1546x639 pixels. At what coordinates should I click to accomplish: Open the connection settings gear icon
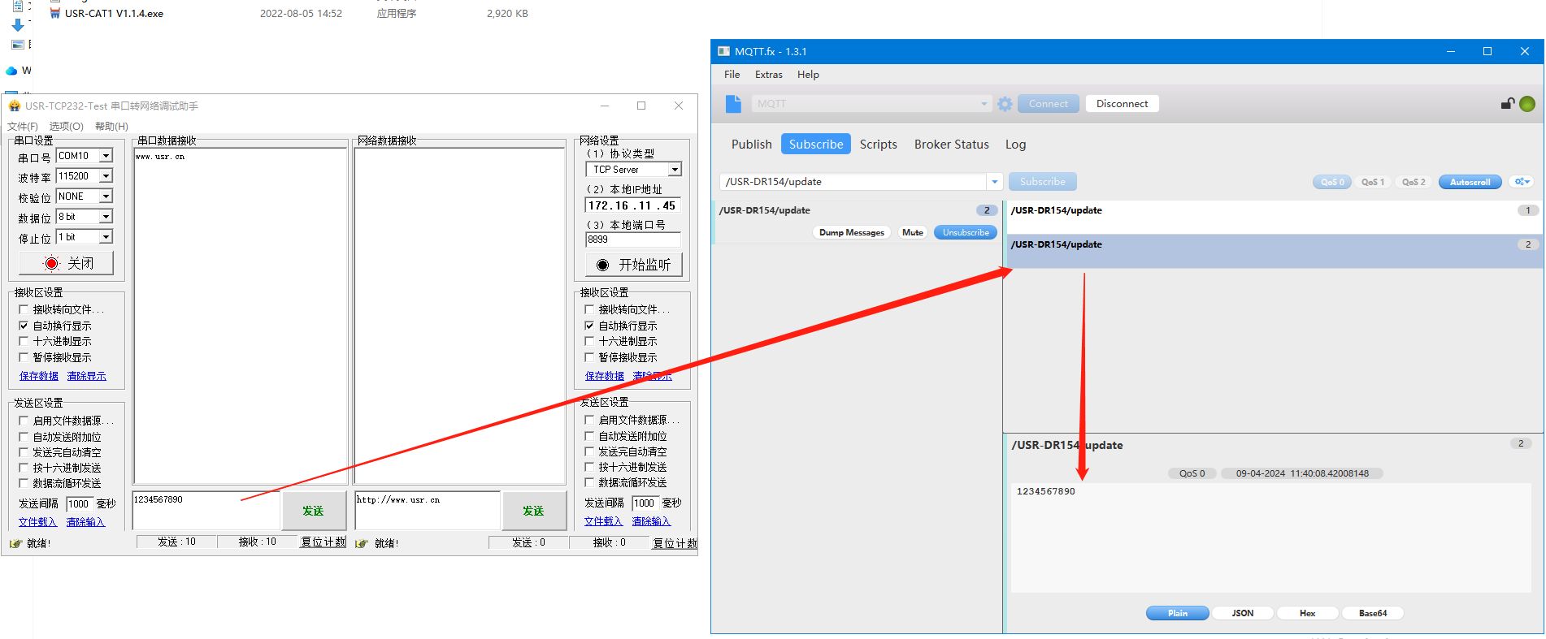(1005, 104)
